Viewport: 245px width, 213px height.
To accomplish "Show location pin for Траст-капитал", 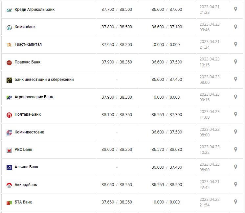I will [x=235, y=44].
